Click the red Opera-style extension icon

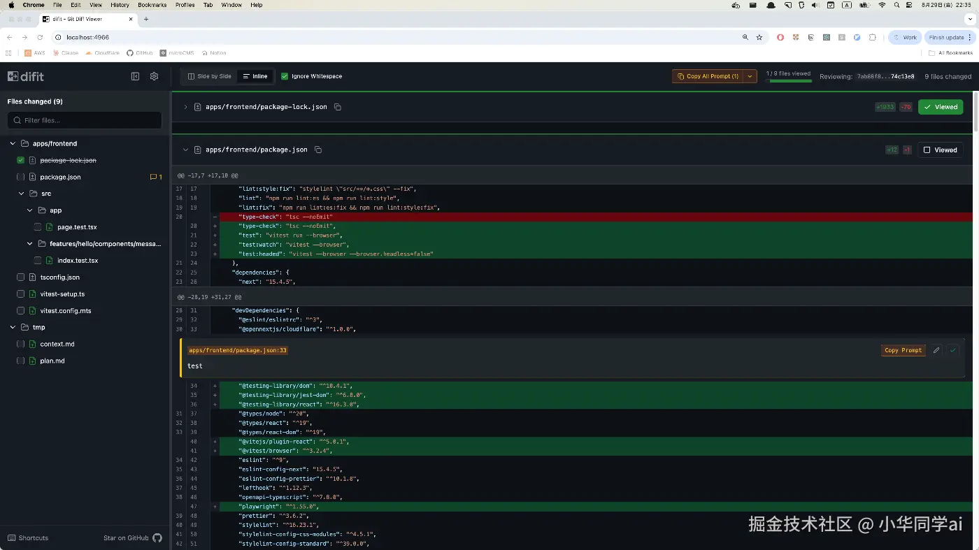point(780,37)
